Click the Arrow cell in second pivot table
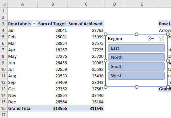The image size is (171, 118). (164, 30)
